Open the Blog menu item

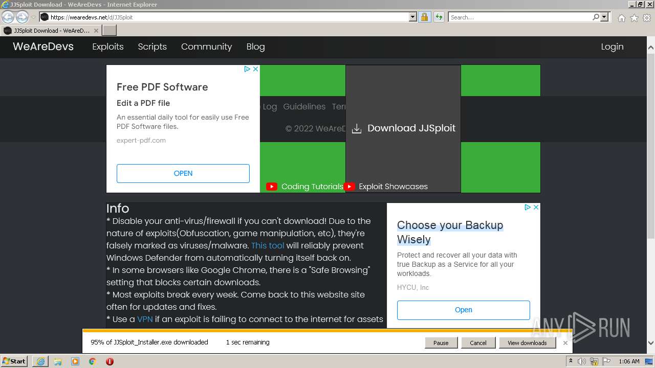pos(255,47)
